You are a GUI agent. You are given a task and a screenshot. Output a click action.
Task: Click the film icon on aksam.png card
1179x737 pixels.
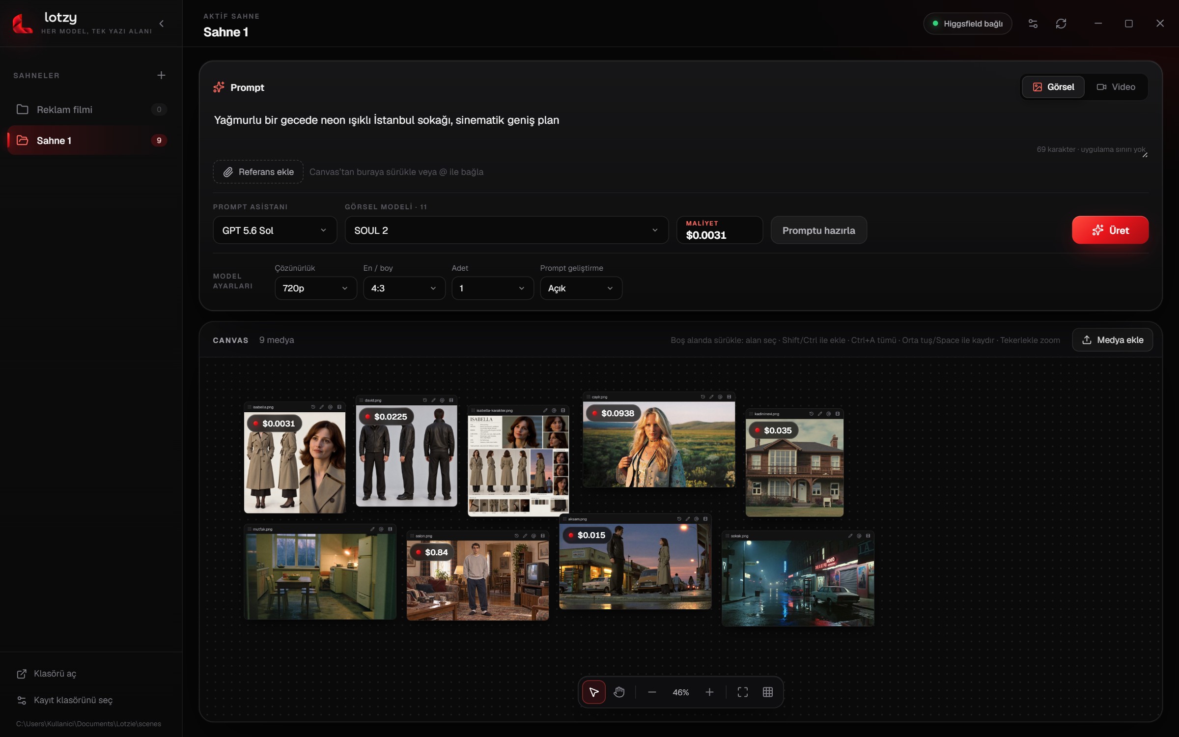[x=705, y=518]
